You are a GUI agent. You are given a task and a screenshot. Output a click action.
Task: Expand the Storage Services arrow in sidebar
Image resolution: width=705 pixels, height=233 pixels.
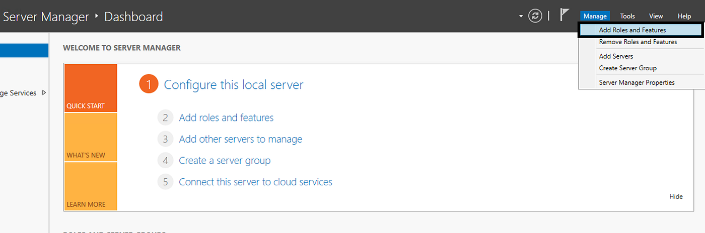pyautogui.click(x=44, y=93)
